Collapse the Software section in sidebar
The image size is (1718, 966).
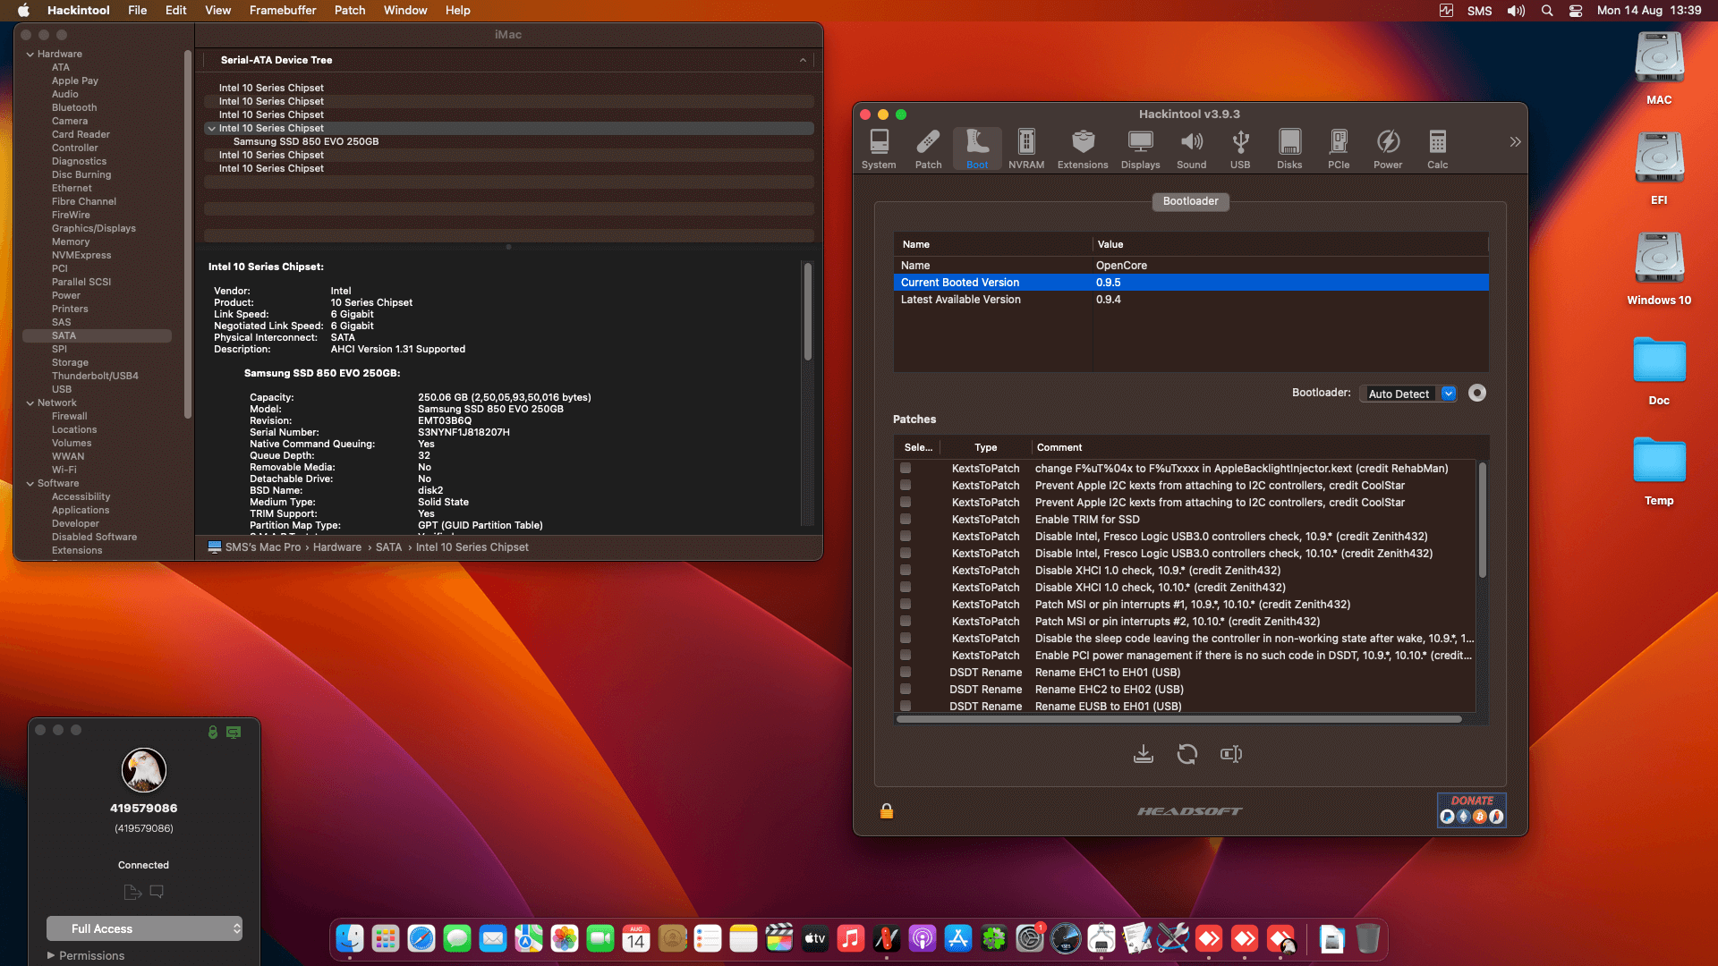click(x=30, y=483)
